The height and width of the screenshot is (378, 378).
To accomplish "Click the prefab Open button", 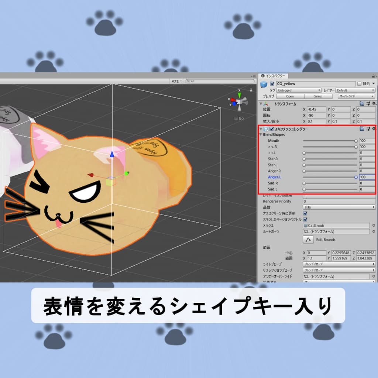I will tap(290, 96).
